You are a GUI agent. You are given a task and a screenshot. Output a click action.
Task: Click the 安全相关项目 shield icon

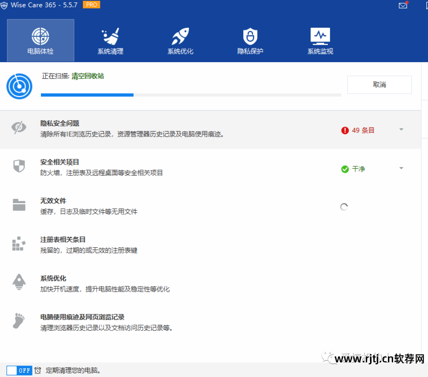[x=19, y=166]
